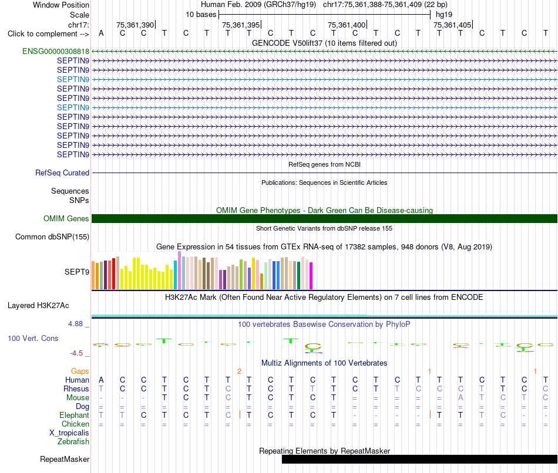Click the Human Feb. 2009 (GRCh37/hg19) title
Viewport: 558px width, 473px height.
coord(258,5)
